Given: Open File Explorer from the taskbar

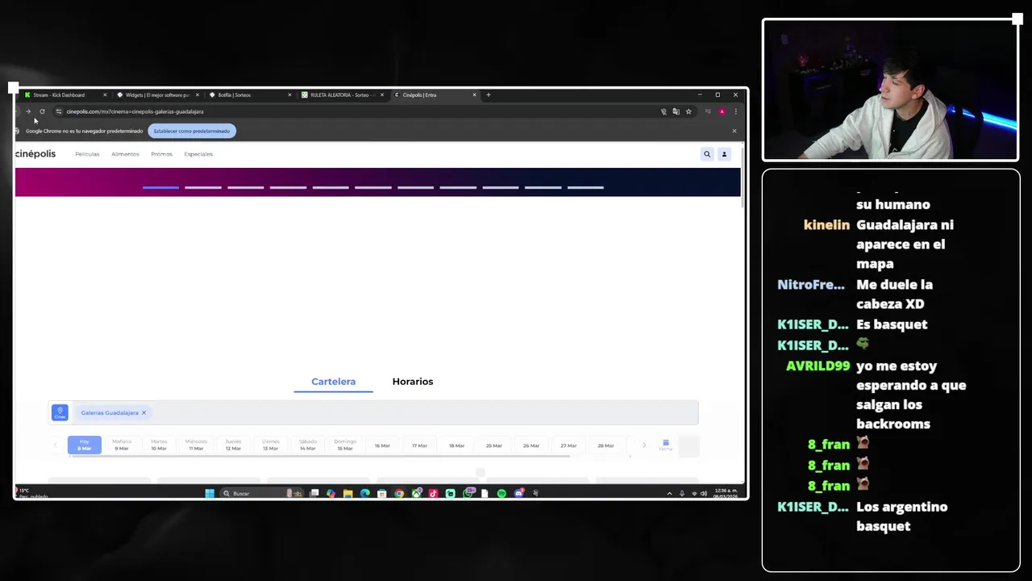Looking at the screenshot, I should click(347, 493).
